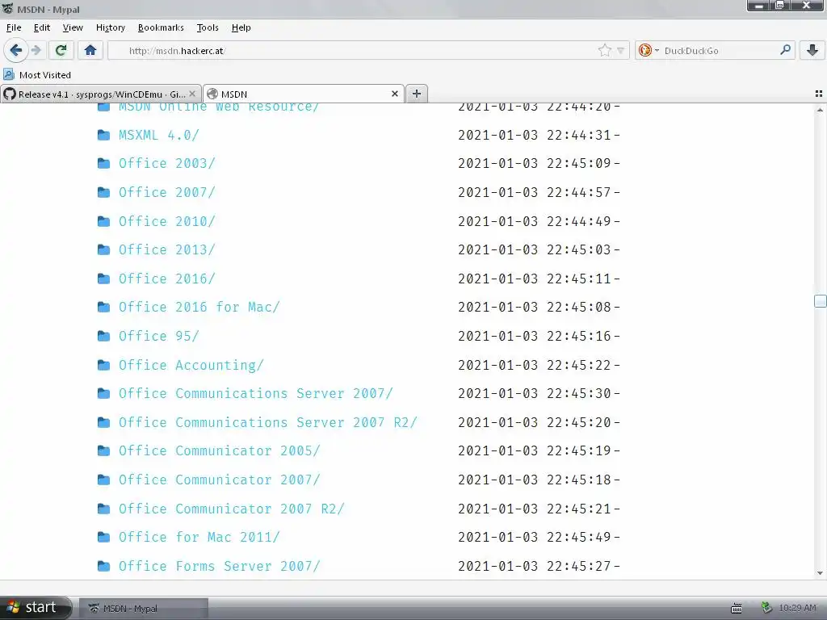The width and height of the screenshot is (827, 620).
Task: Click the scrollbar up arrow
Action: [820, 110]
